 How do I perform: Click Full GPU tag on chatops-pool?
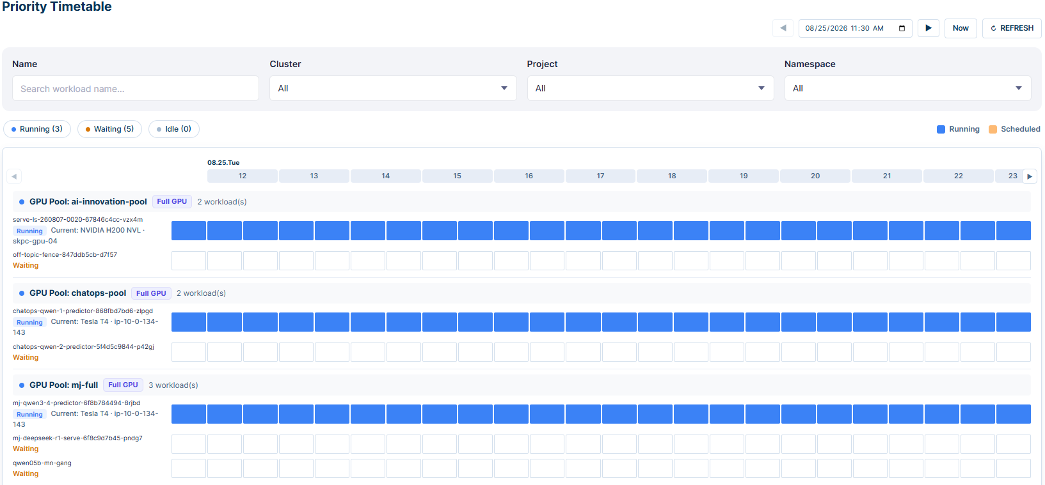[151, 293]
